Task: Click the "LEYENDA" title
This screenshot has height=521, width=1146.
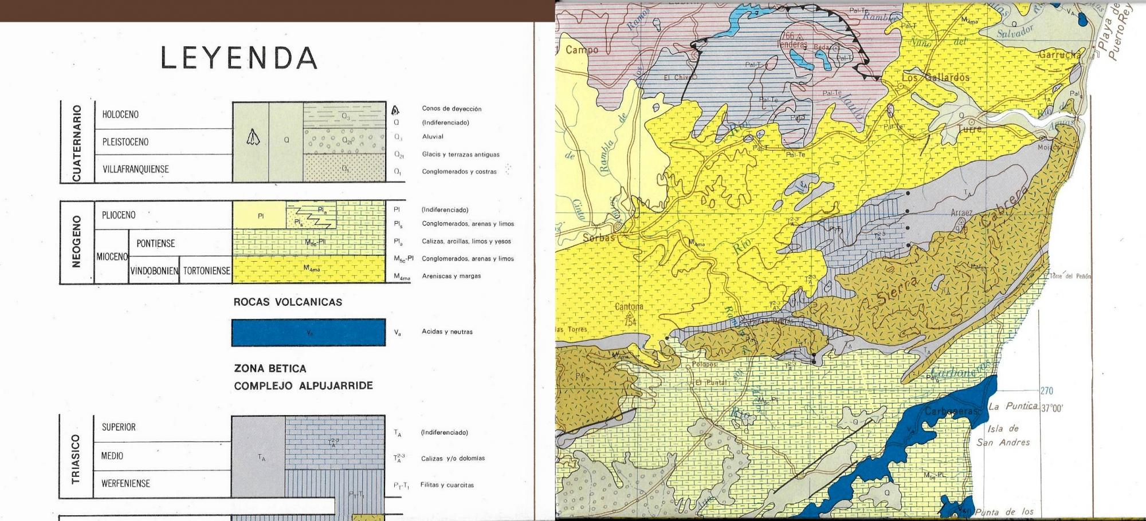Action: pyautogui.click(x=239, y=58)
